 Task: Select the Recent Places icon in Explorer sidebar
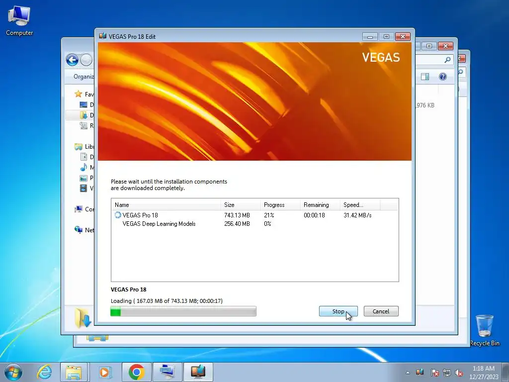(84, 125)
